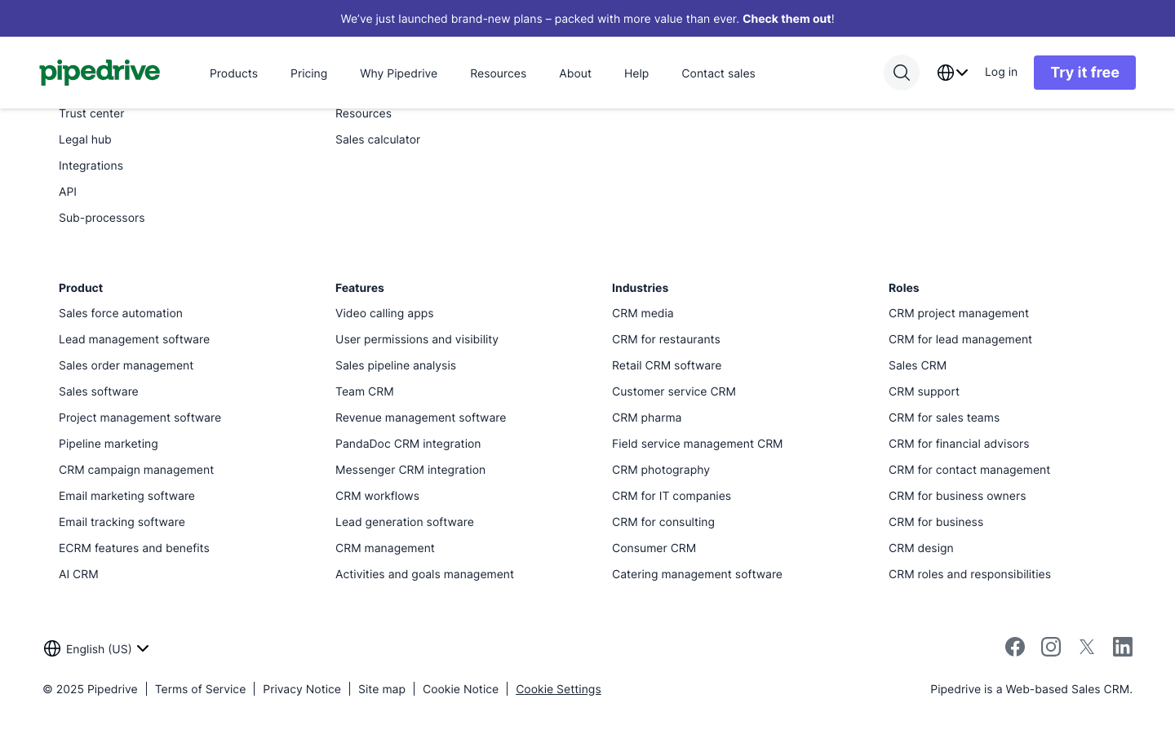Go to the Integrations footer link
Screen dimensions: 1175x734
[91, 166]
